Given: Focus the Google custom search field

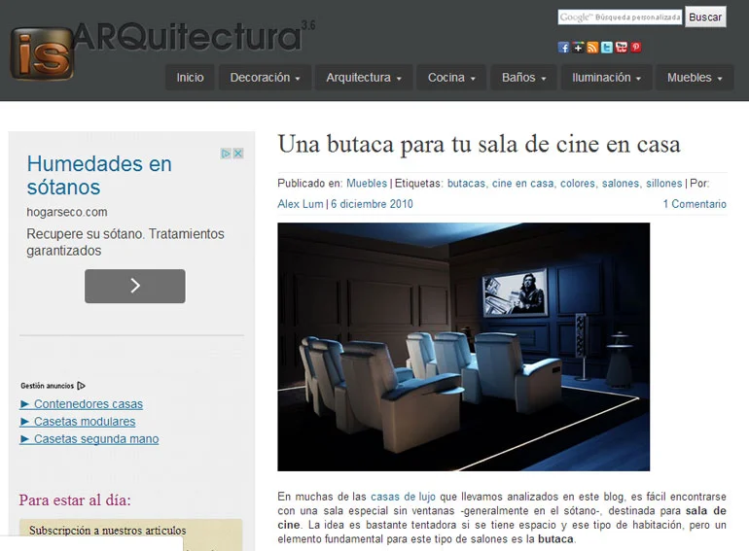Looking at the screenshot, I should tap(620, 17).
